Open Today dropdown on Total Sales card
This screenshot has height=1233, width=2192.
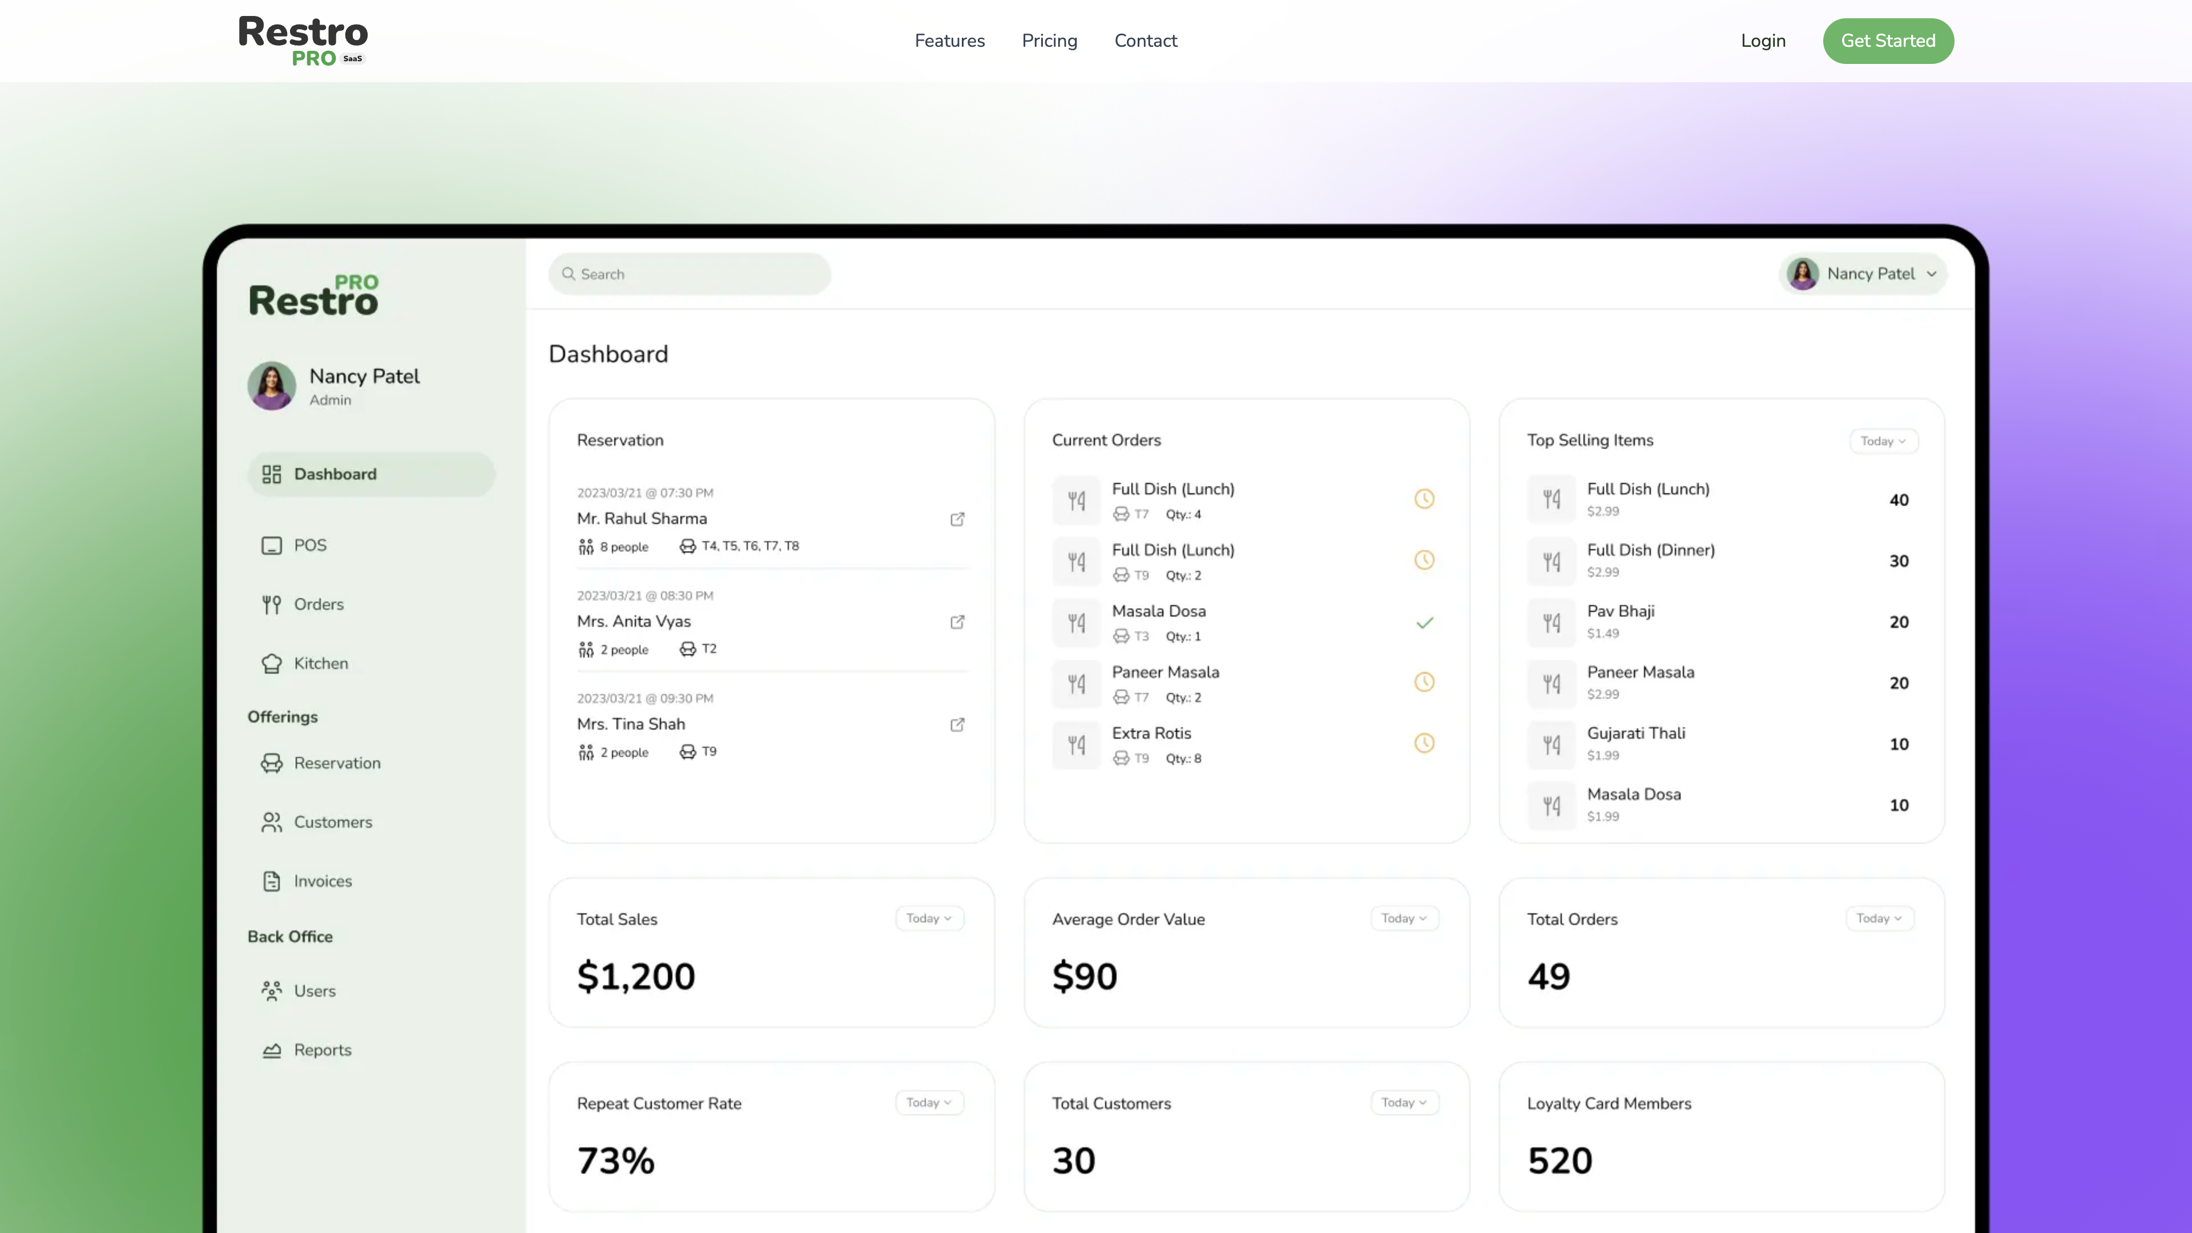(928, 919)
